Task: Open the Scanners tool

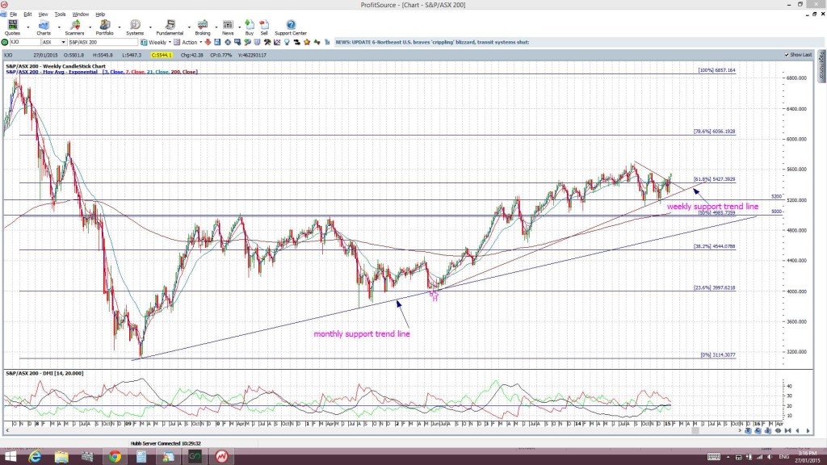Action: click(74, 27)
